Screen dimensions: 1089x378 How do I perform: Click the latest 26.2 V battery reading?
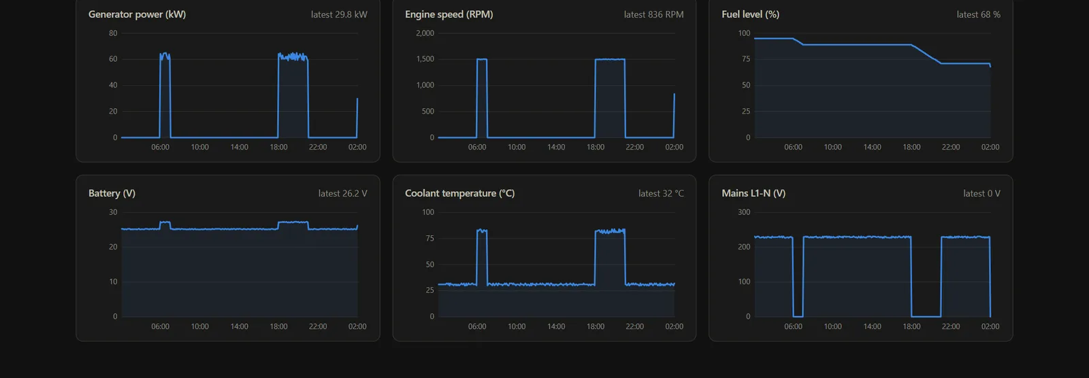343,194
